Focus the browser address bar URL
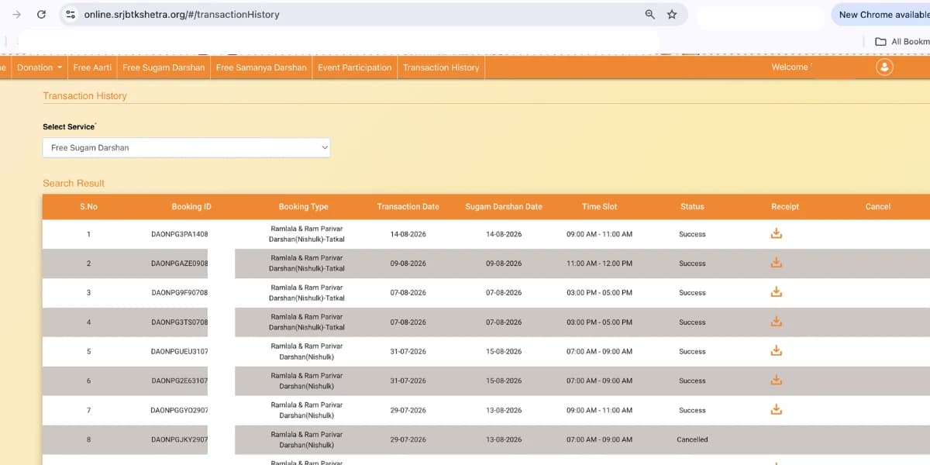This screenshot has width=930, height=465. [x=181, y=14]
